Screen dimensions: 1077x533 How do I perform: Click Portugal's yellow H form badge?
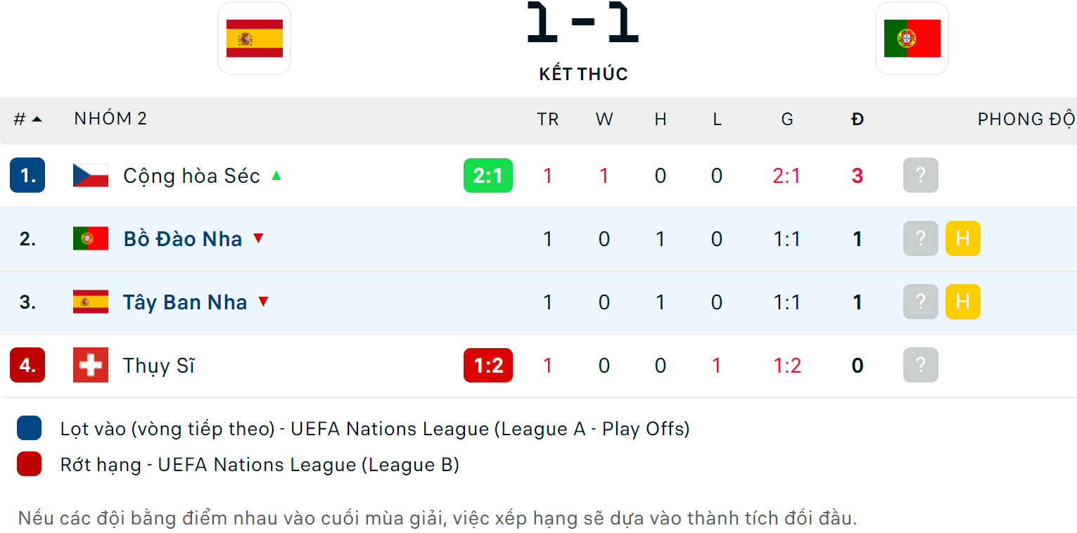tap(962, 238)
